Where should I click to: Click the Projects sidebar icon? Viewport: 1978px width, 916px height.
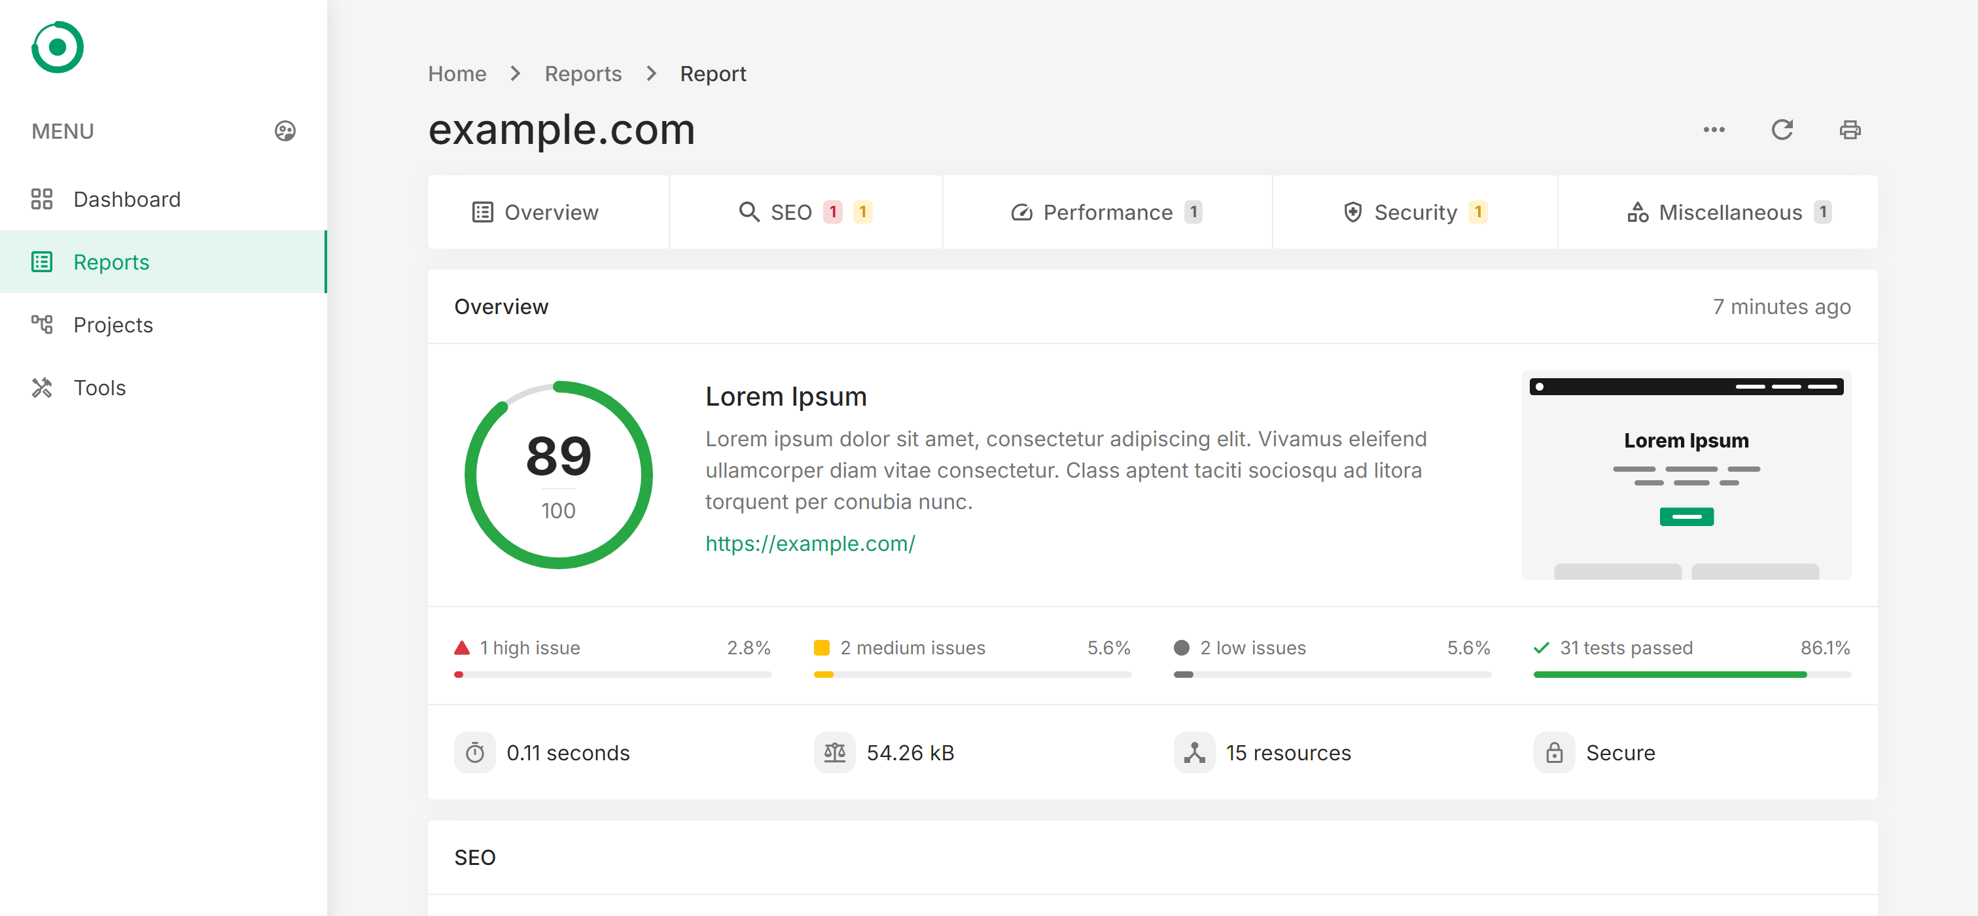pos(42,325)
